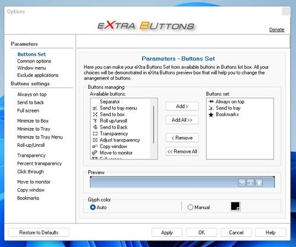Click the Always on top icon in buttons set
This screenshot has width=296, height=247.
pyautogui.click(x=211, y=101)
